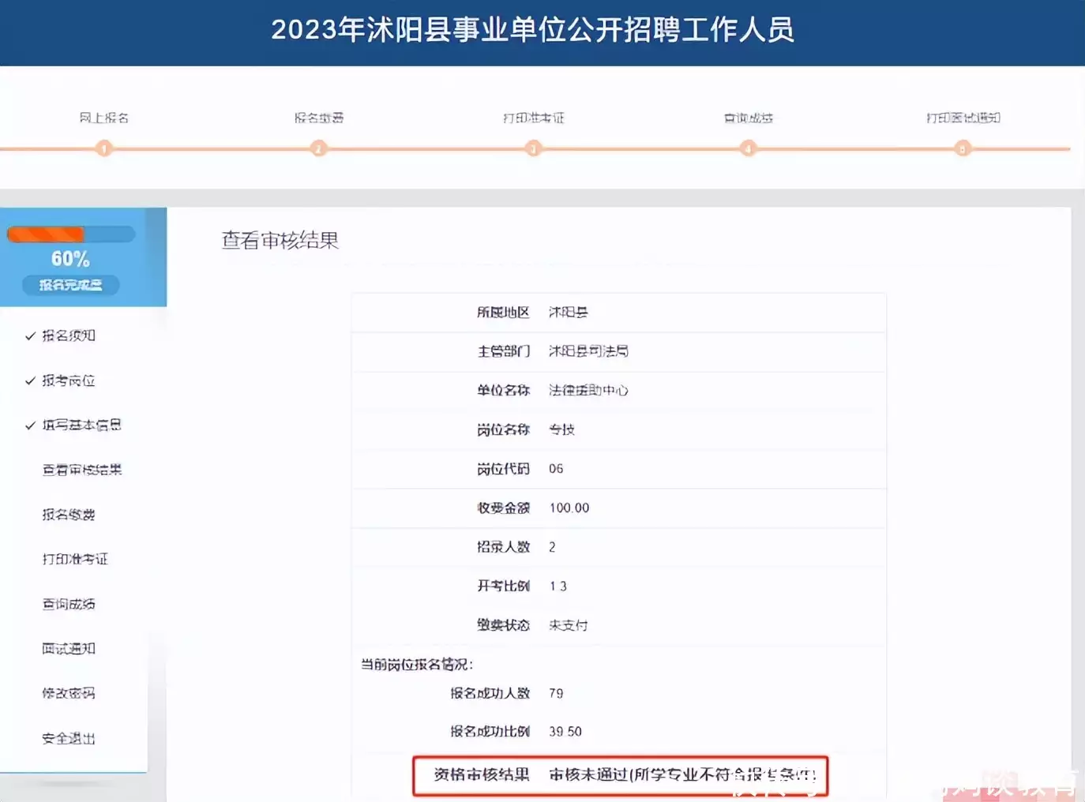Click the 岗位名称 field label
Screen dimensions: 1085x802
point(503,429)
